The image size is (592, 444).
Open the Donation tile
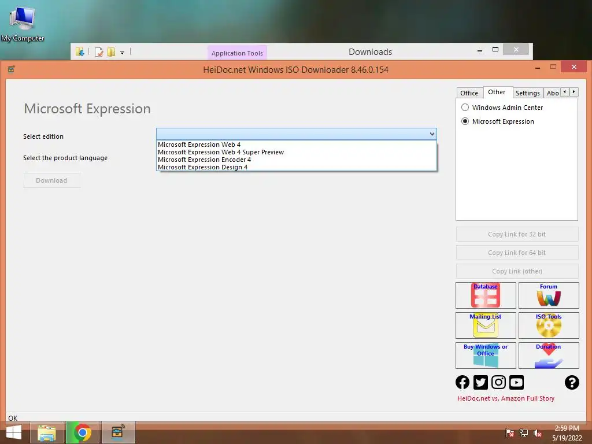[549, 356]
